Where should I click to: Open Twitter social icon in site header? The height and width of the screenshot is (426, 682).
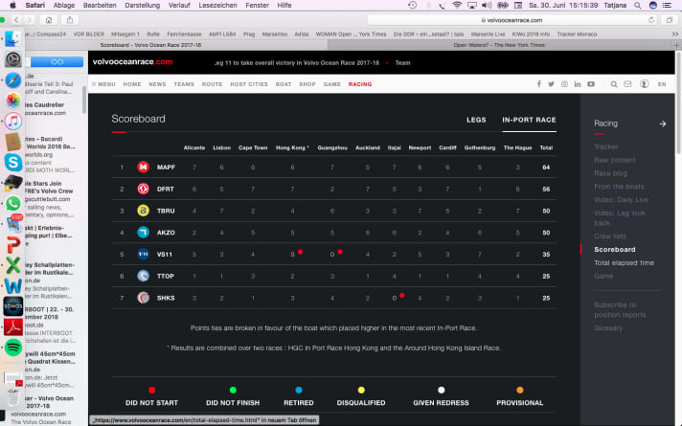551,84
